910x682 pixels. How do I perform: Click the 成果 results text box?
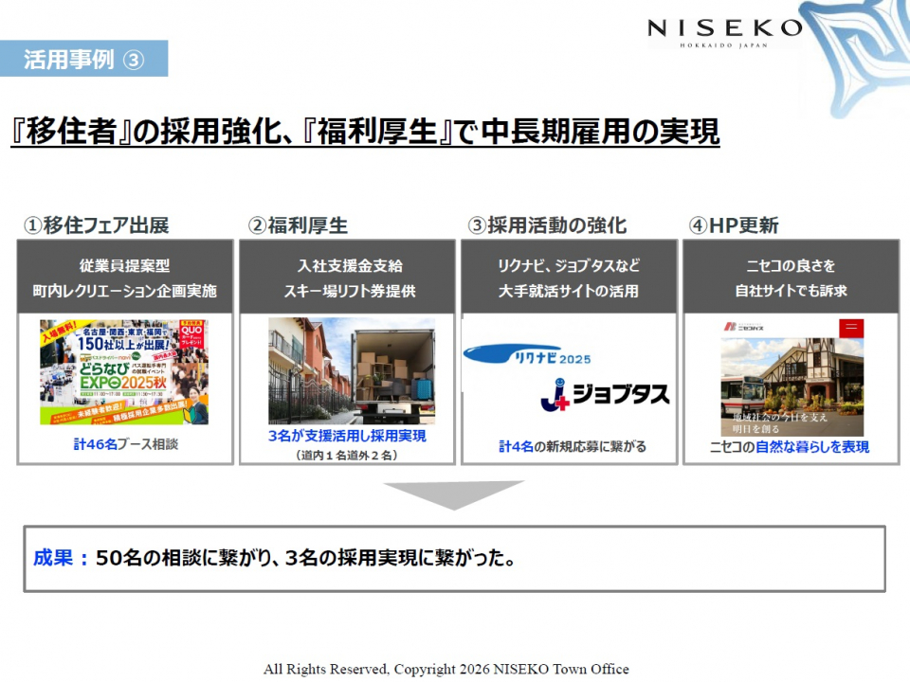[454, 559]
